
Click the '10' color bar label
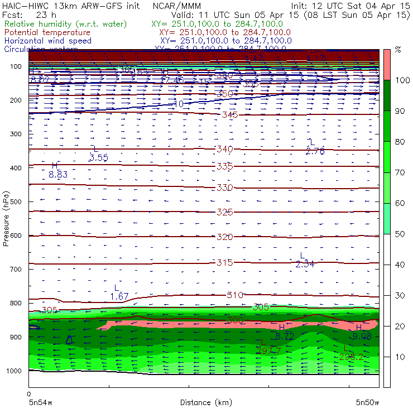click(400, 357)
